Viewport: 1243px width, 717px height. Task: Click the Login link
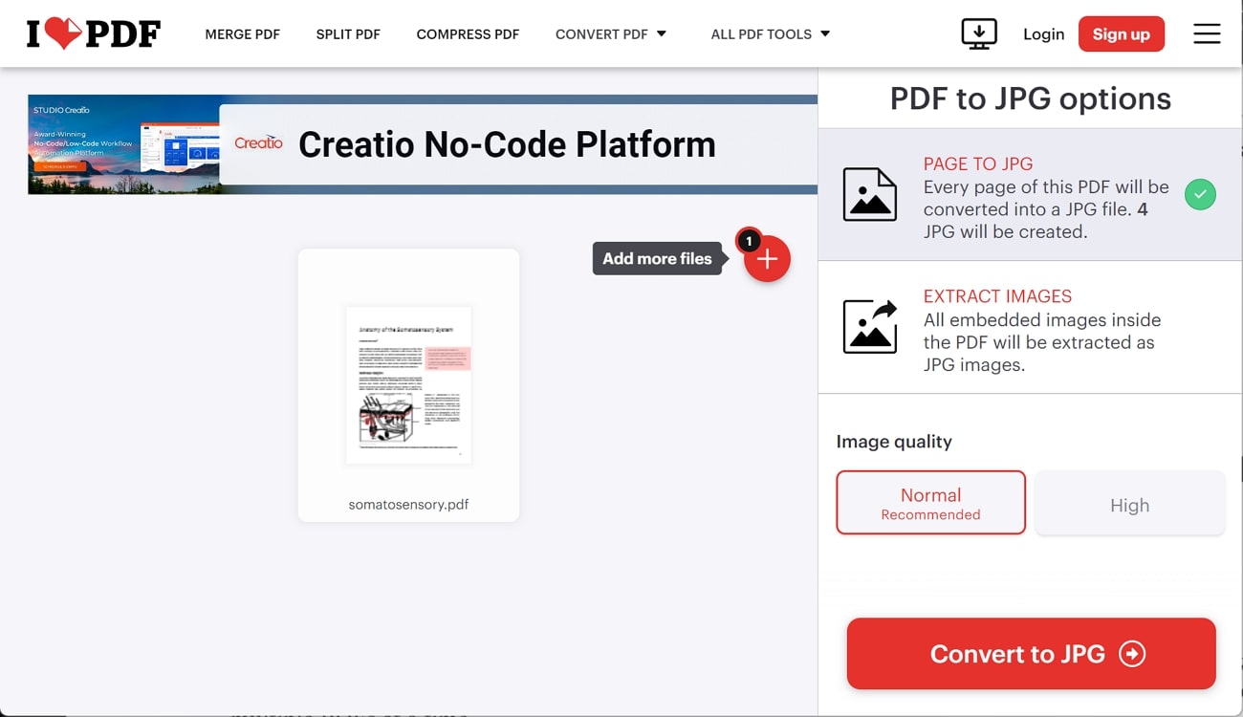pyautogui.click(x=1043, y=34)
